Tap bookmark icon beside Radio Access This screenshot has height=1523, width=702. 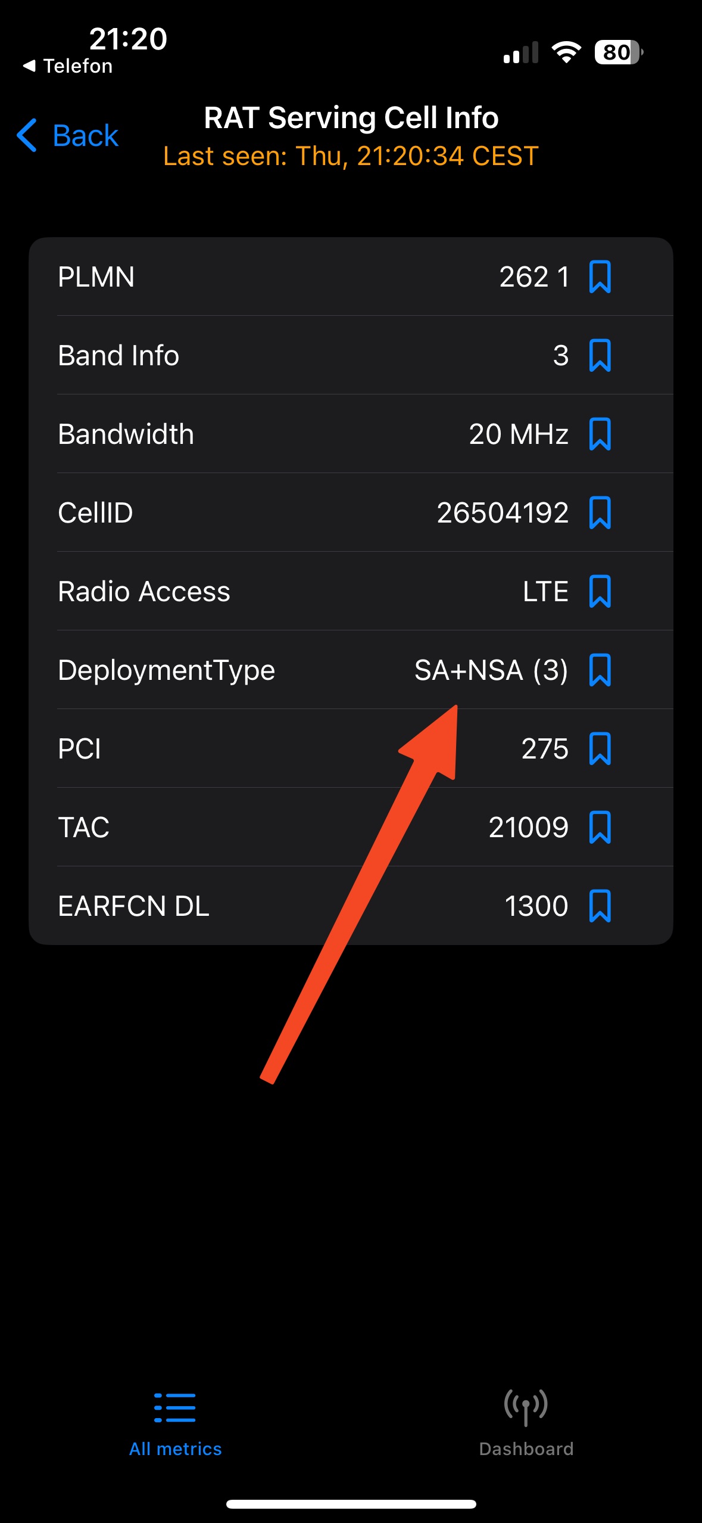(x=600, y=591)
